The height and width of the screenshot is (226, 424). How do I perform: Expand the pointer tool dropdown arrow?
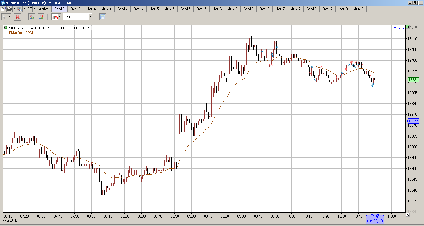(x=10, y=17)
